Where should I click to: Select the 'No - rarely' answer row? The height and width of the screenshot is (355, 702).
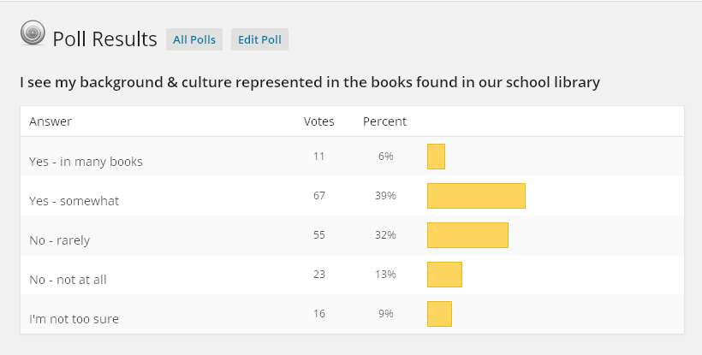point(59,240)
